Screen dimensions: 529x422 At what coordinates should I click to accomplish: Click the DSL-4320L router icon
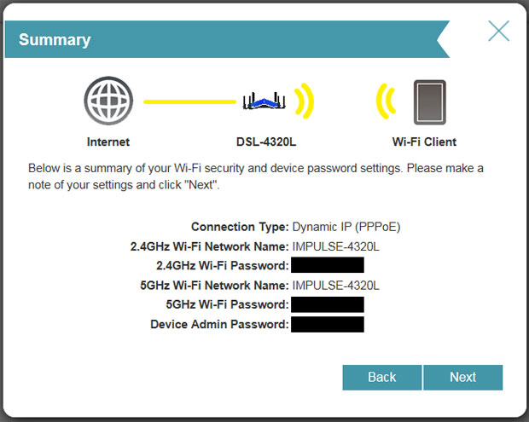[264, 101]
